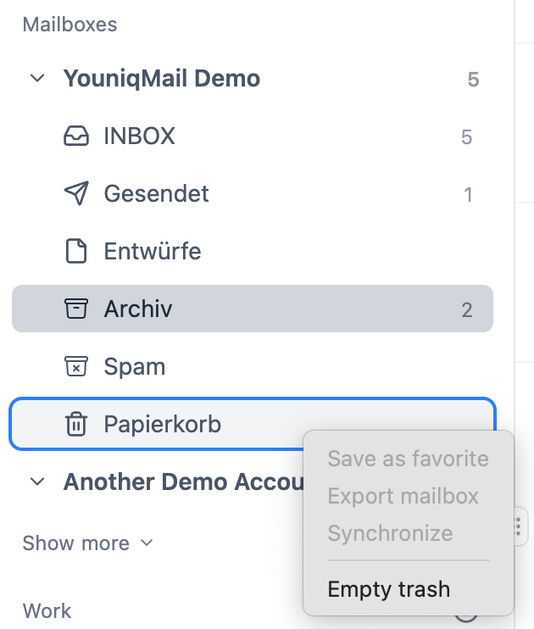
Task: Choose Synchronize from the context menu
Action: point(390,533)
